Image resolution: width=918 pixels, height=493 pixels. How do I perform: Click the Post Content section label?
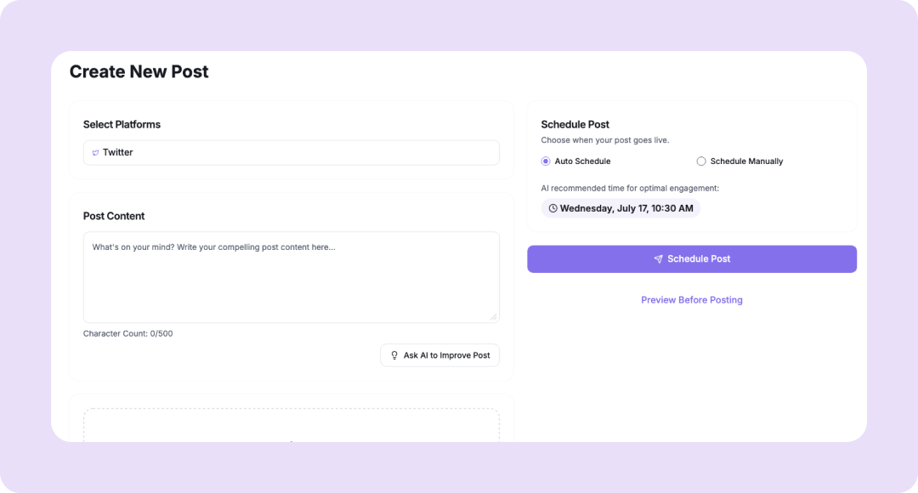coord(114,217)
